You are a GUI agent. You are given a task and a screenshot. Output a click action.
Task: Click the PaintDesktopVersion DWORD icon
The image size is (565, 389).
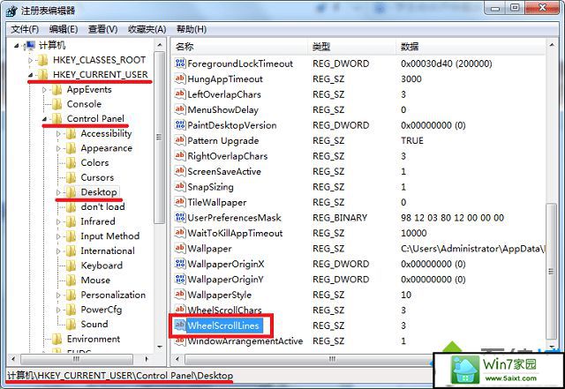pos(180,125)
